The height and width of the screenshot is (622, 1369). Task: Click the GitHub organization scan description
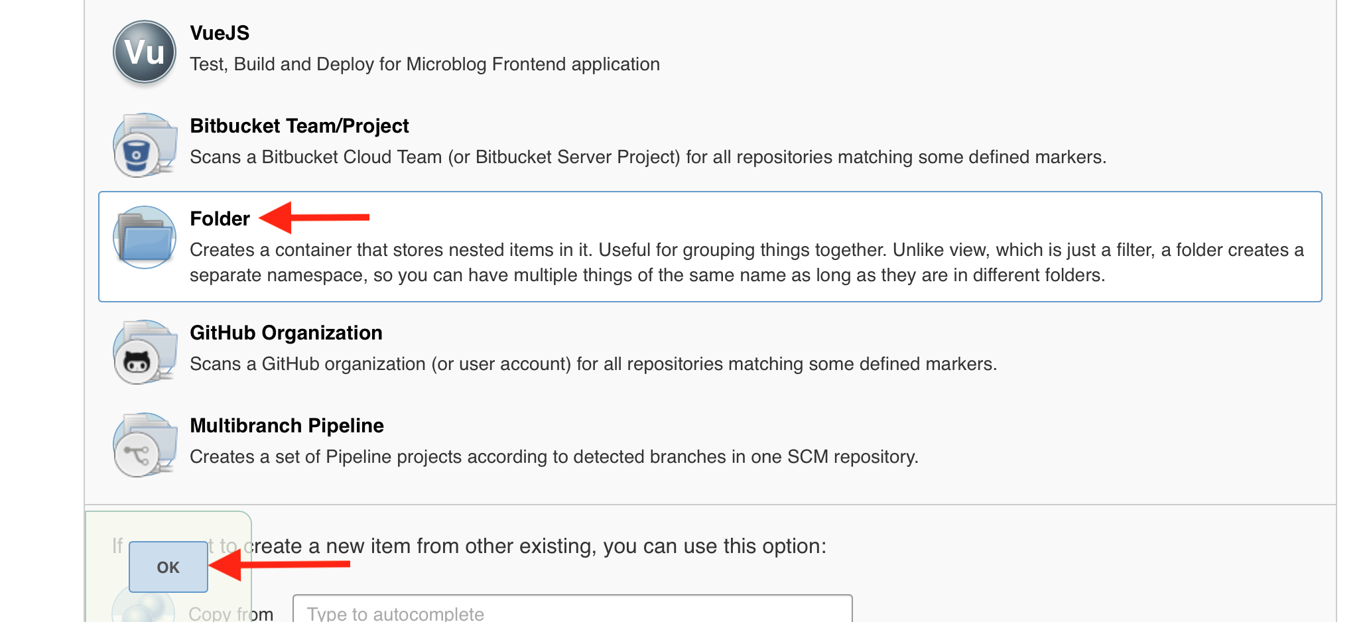pos(593,363)
